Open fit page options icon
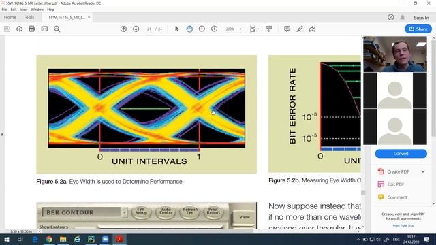The width and height of the screenshot is (436, 245). point(253,29)
